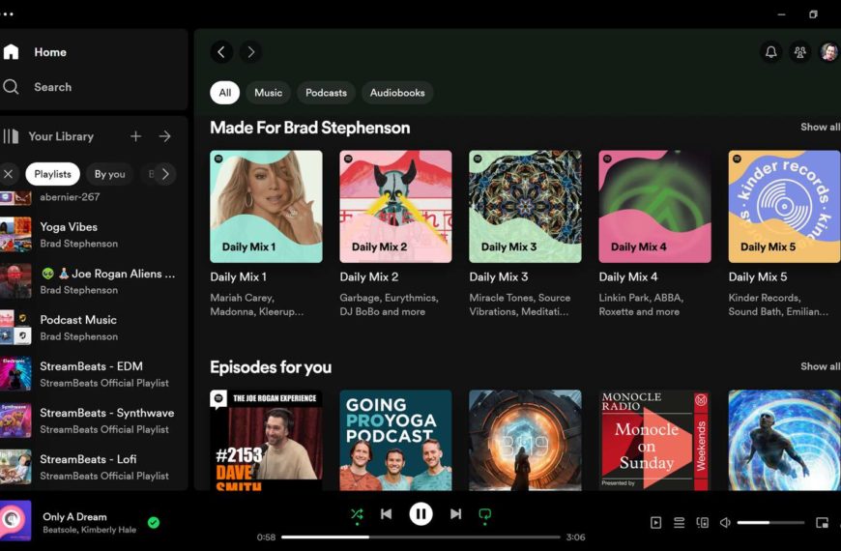Open the Only A Dream song title
The height and width of the screenshot is (551, 841).
pyautogui.click(x=74, y=516)
